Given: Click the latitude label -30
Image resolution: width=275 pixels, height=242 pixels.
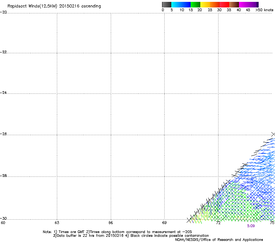Looking at the screenshot, I should (x=3, y=218).
